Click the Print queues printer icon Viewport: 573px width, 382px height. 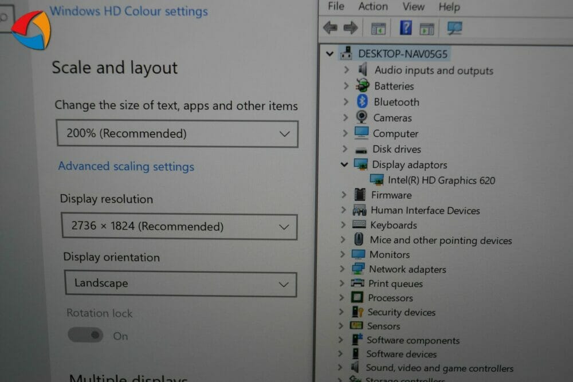click(358, 283)
